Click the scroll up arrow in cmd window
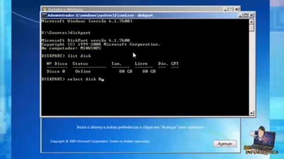This screenshot has height=159, width=284. coord(252,22)
